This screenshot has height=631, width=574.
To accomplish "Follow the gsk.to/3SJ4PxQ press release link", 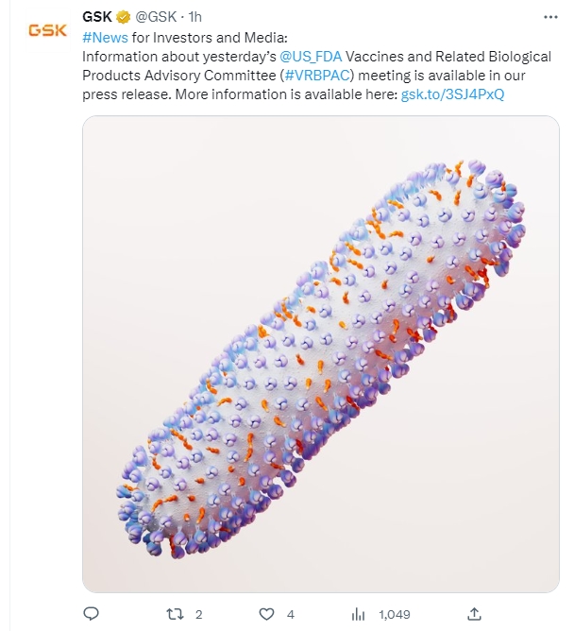I will (452, 94).
